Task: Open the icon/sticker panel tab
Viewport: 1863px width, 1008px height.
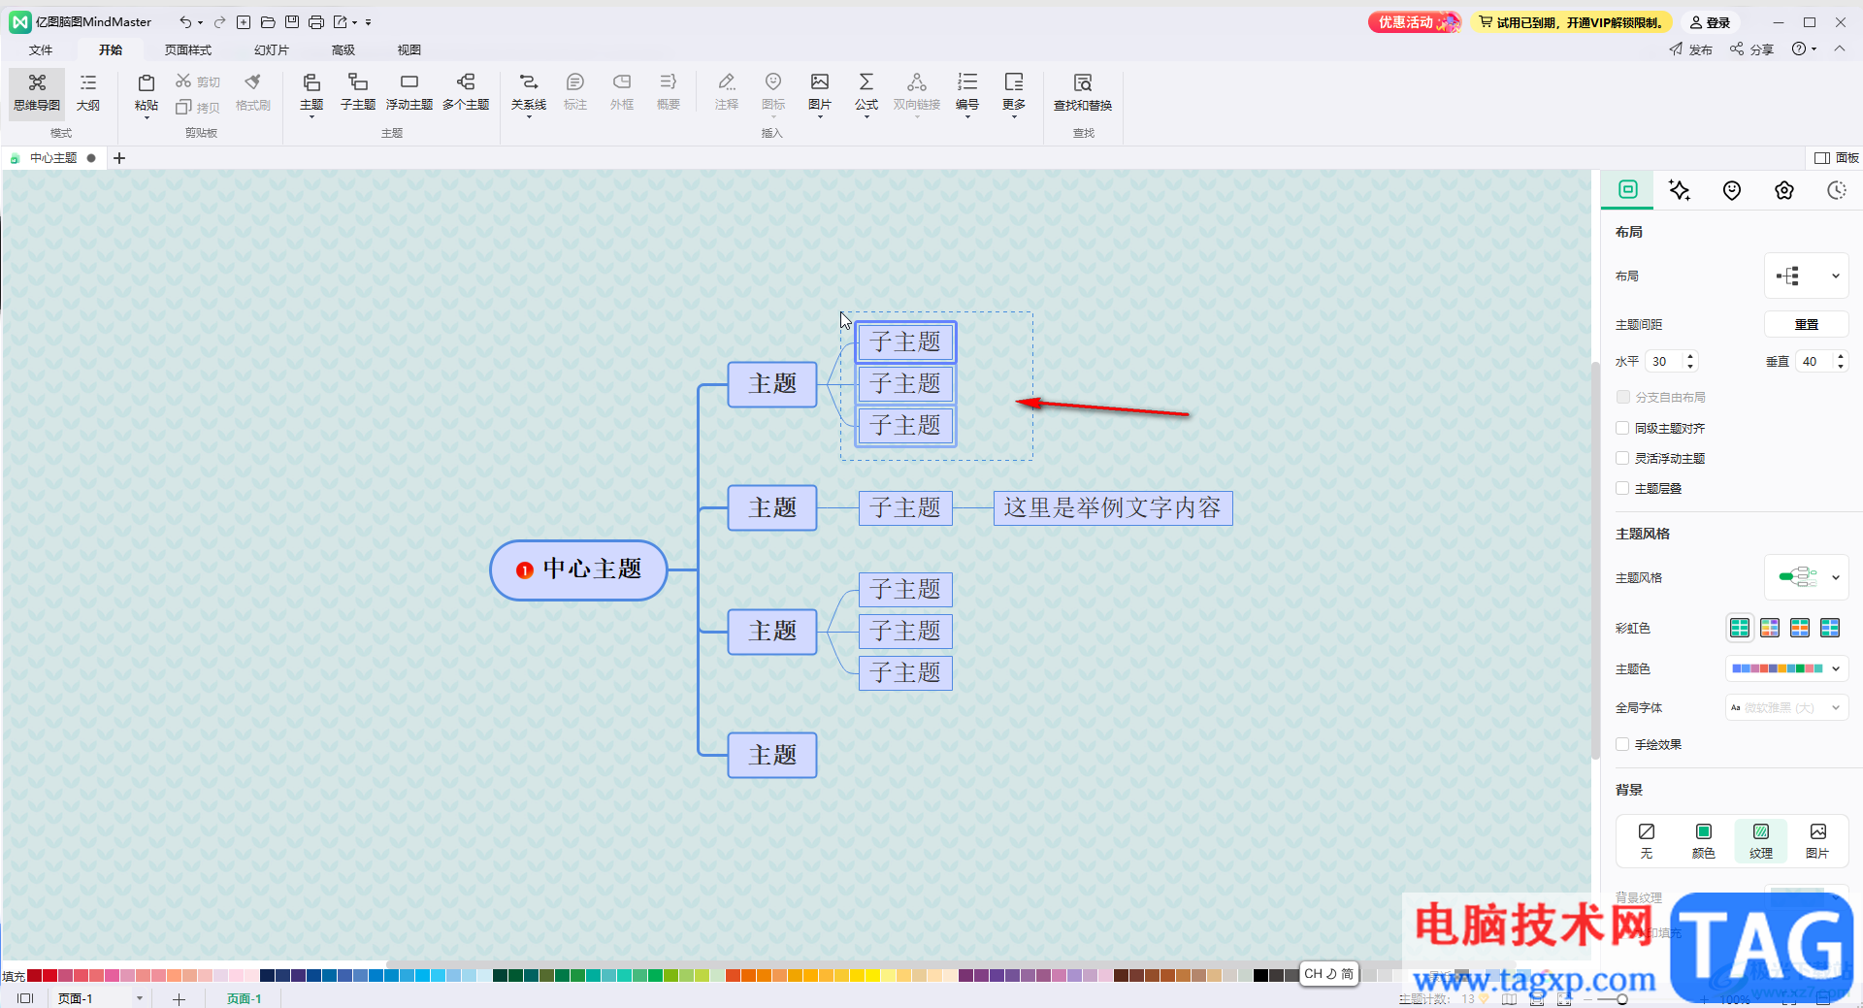Action: 1732,190
